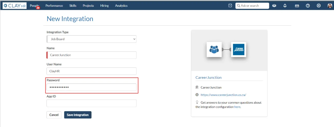334x127 pixels.
Task: Open the careerjunction.co.za link
Action: (x=223, y=95)
